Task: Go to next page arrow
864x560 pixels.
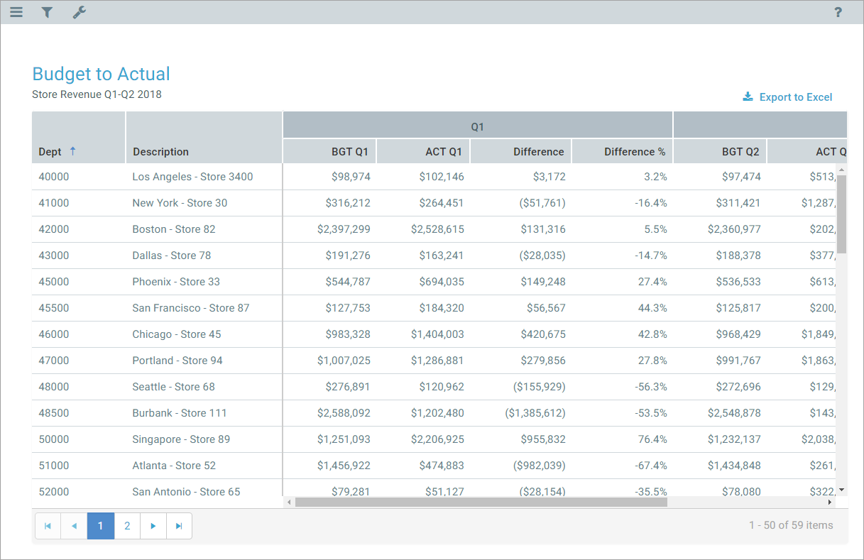Action: (153, 526)
